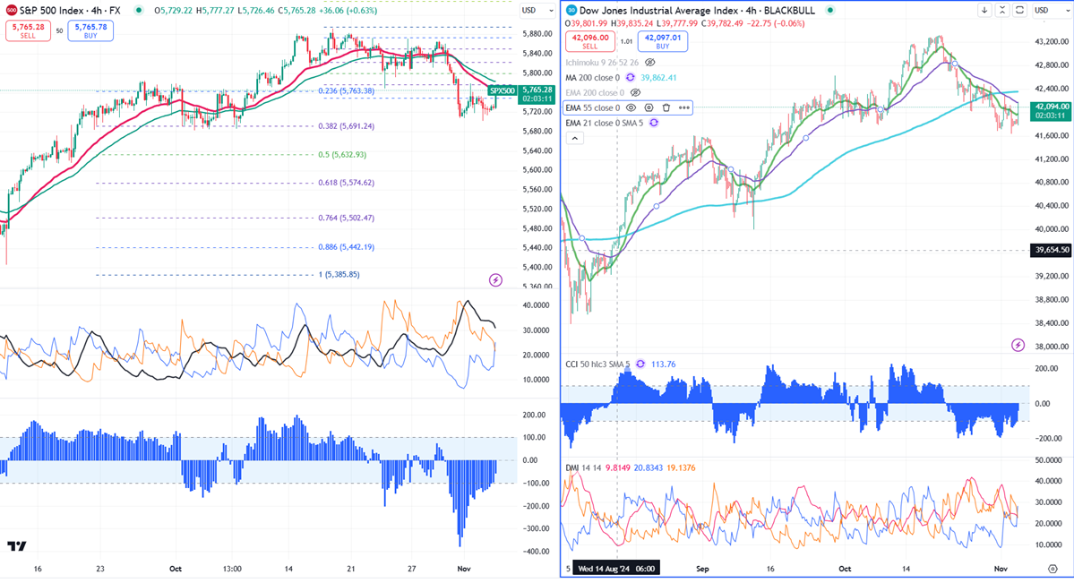
Task: Click the CCI 50 loading refresh icon
Action: (x=640, y=364)
